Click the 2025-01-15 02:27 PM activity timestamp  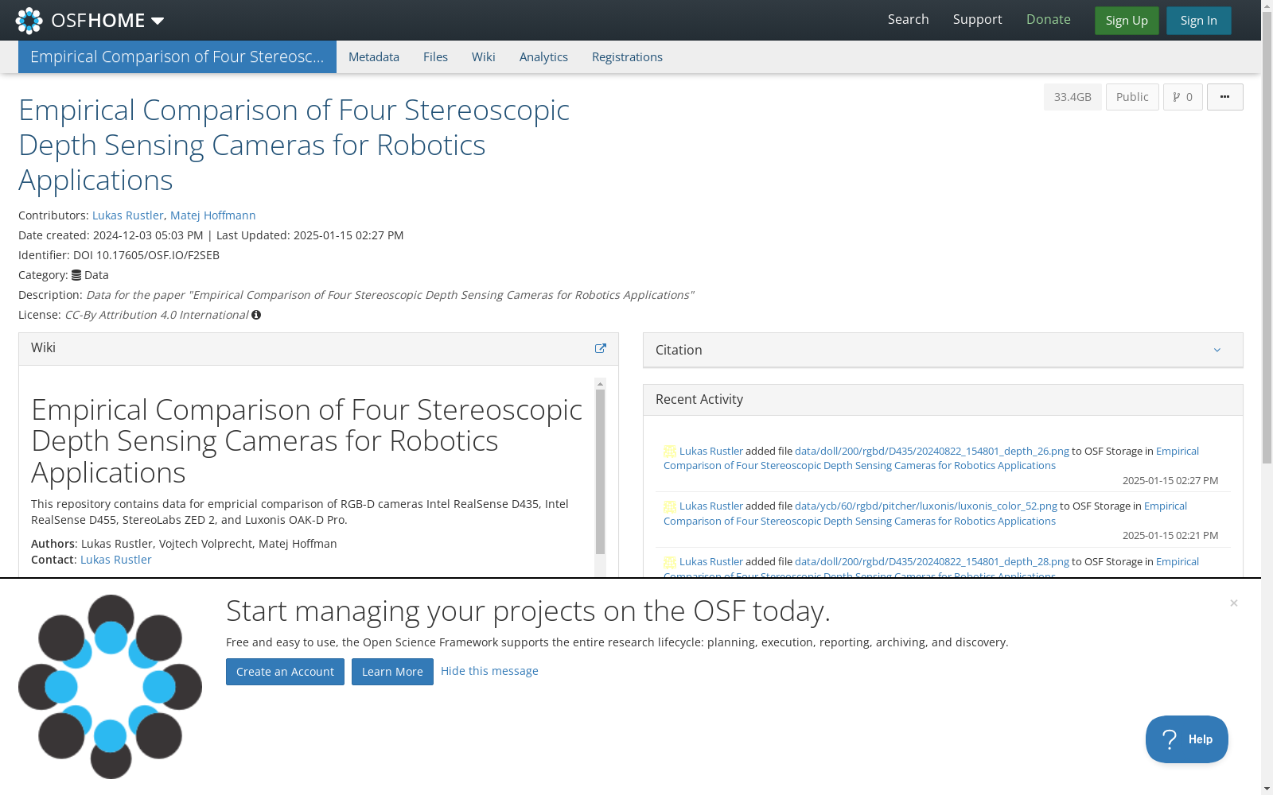(1170, 480)
